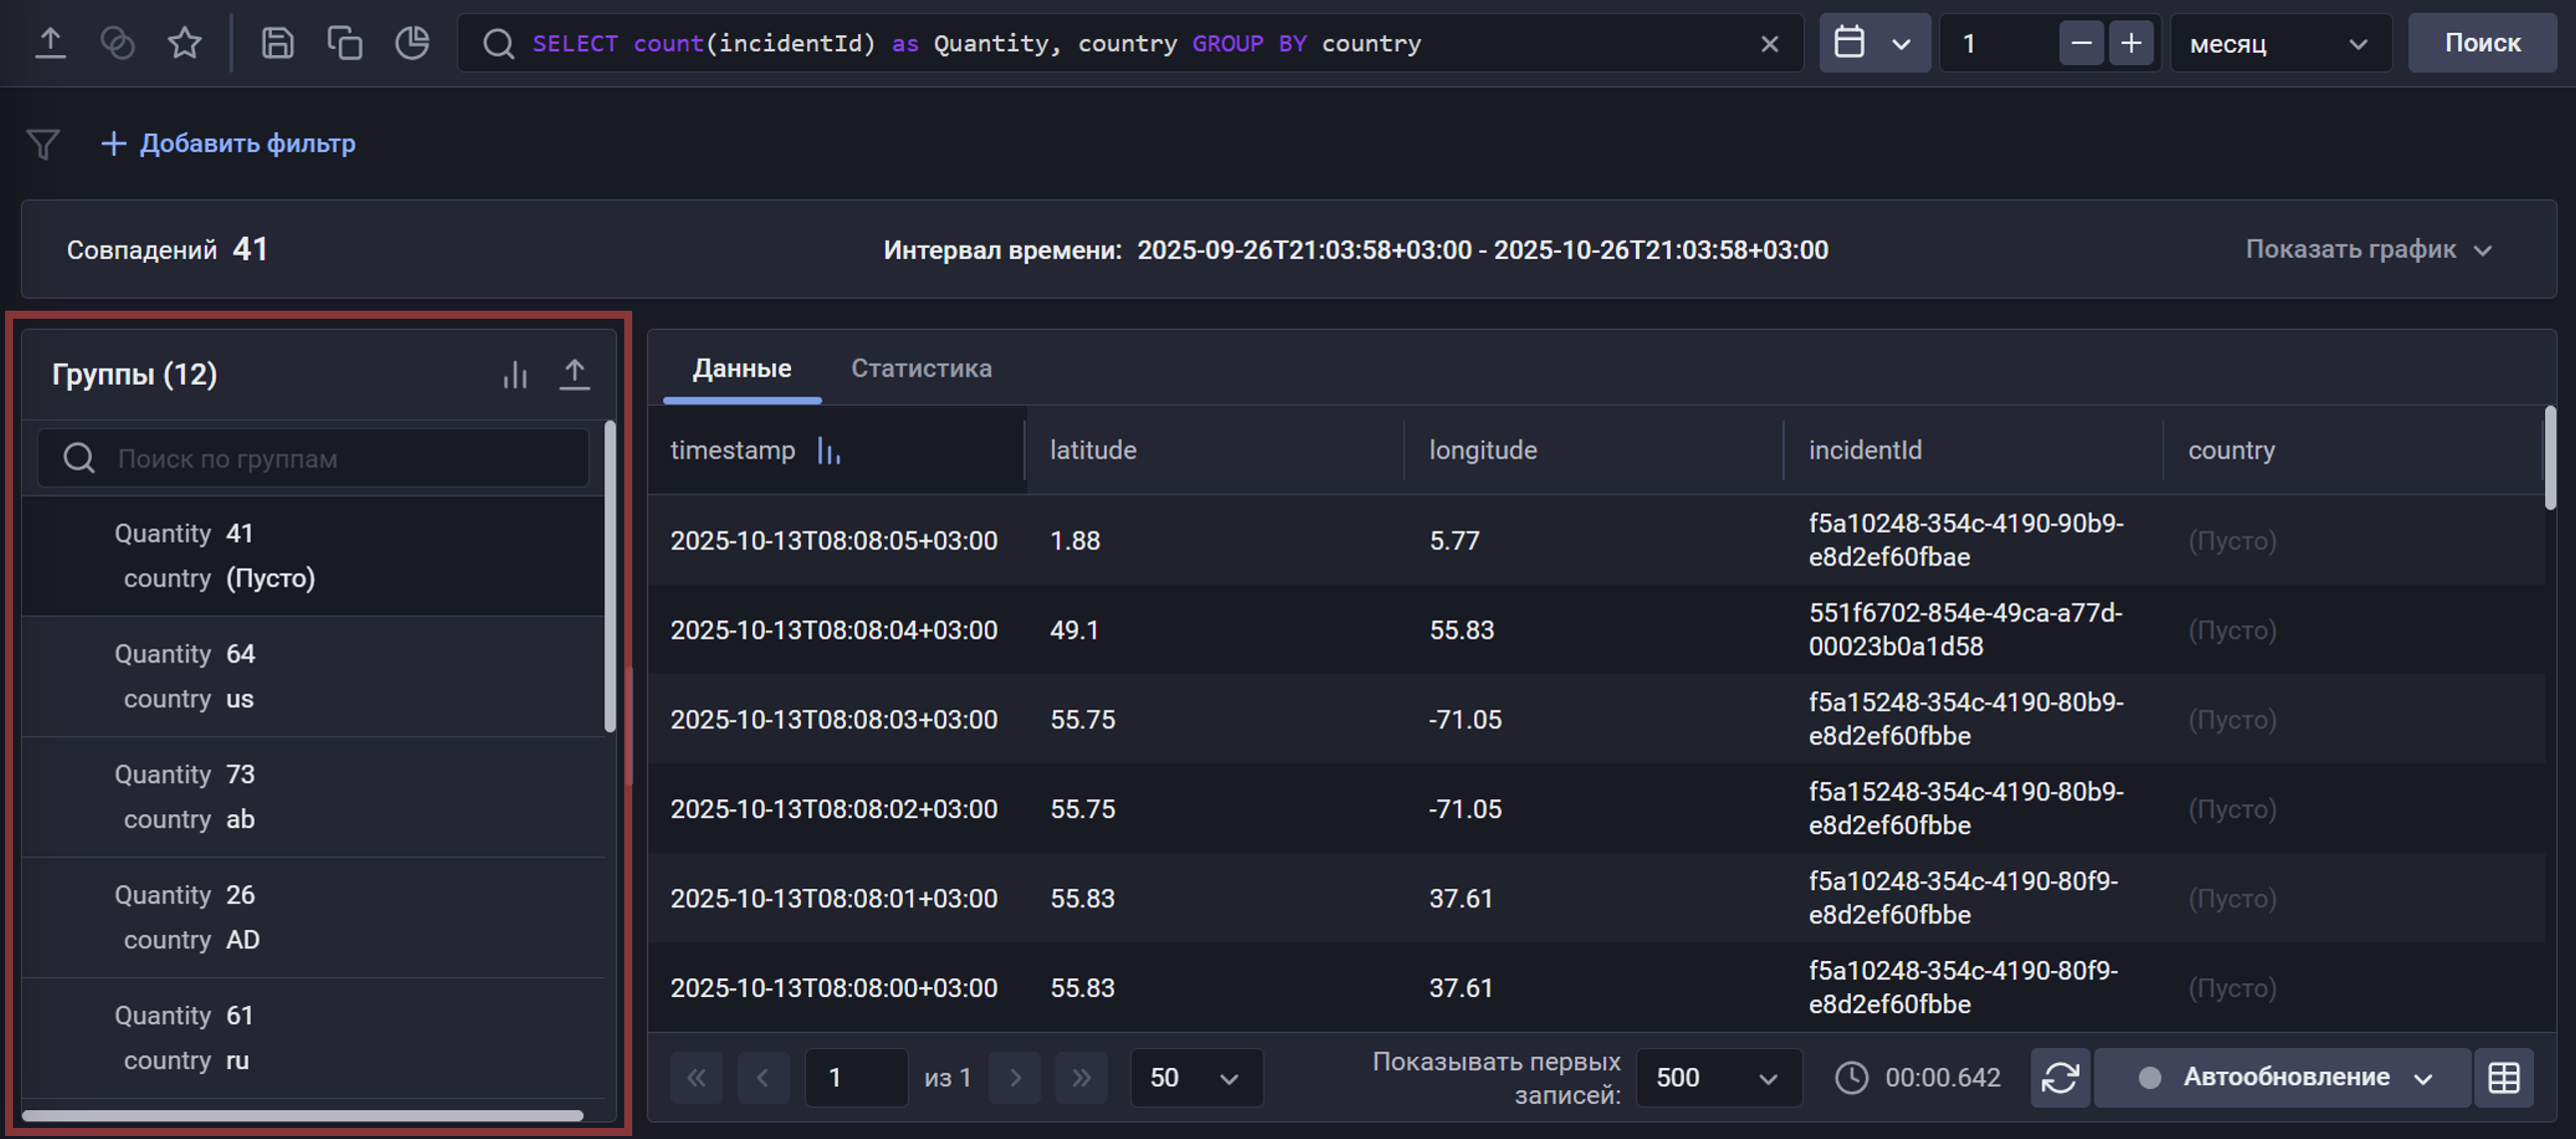Viewport: 2576px width, 1139px height.
Task: Click the Поиск button
Action: 2481,43
